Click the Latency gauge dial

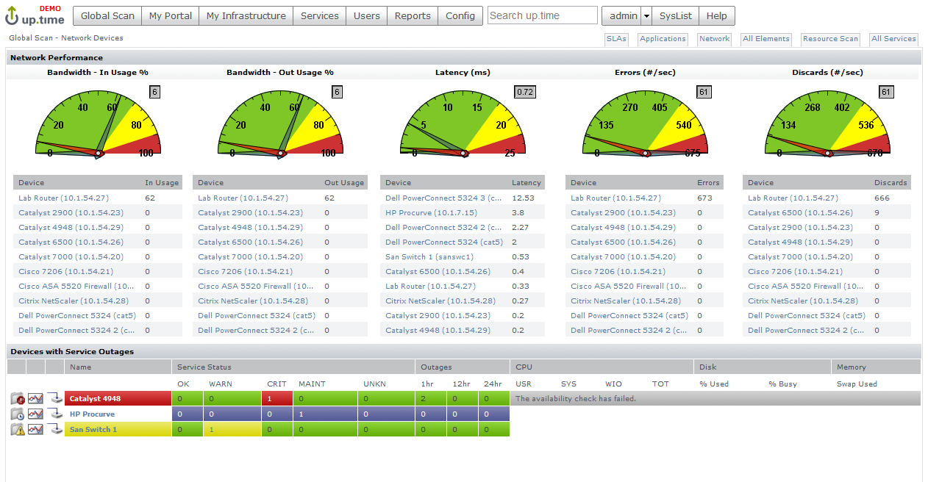pos(463,123)
